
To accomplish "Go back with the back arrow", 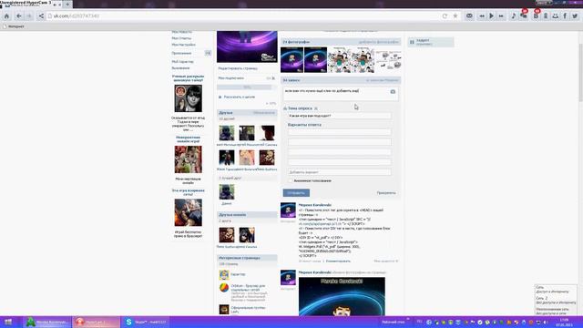I will coord(18,16).
